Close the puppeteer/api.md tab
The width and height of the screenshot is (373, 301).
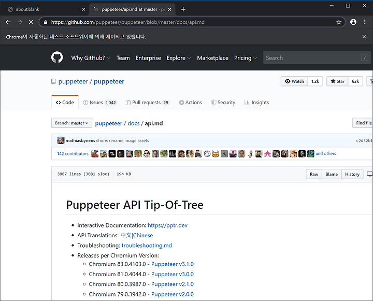(169, 9)
